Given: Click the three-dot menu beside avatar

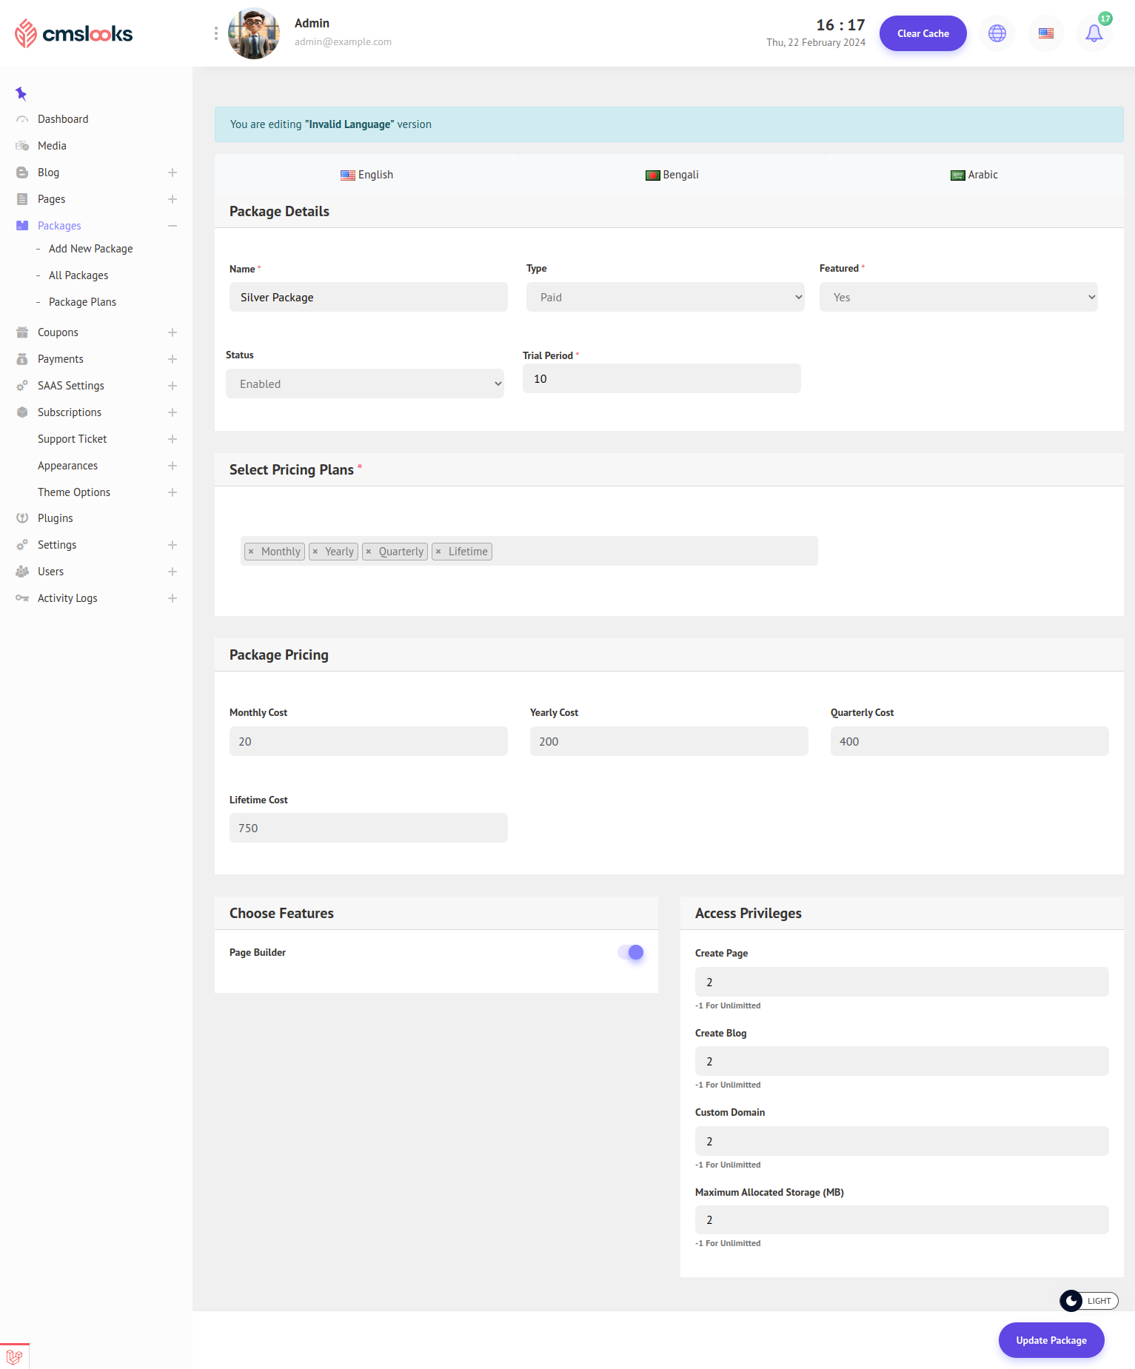Looking at the screenshot, I should pos(215,33).
